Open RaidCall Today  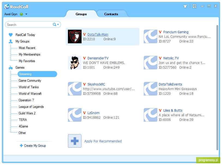tap(25, 35)
